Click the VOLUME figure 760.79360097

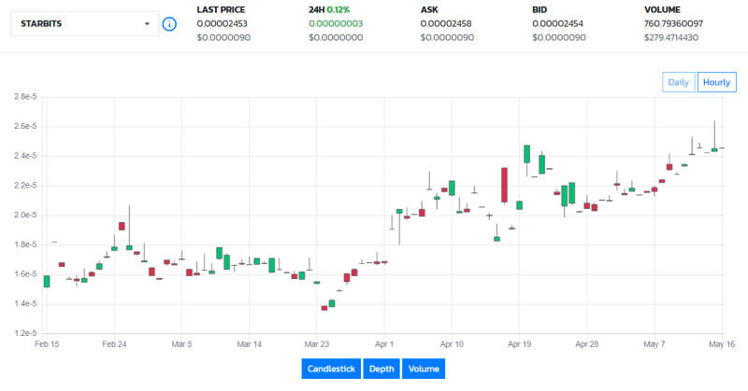[673, 24]
